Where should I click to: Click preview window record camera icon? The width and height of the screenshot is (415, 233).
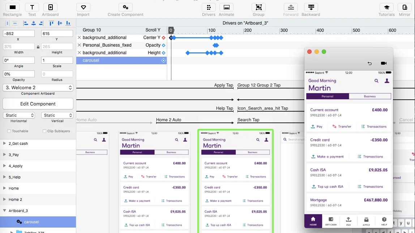click(x=384, y=63)
